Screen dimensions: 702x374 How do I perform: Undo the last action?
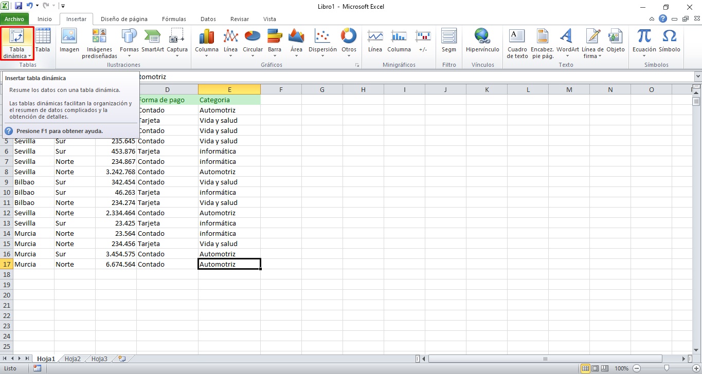click(29, 6)
